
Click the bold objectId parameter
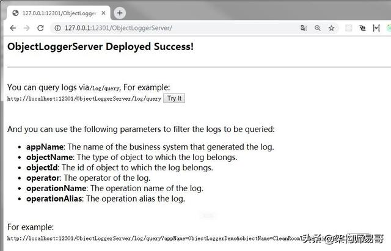(x=42, y=167)
